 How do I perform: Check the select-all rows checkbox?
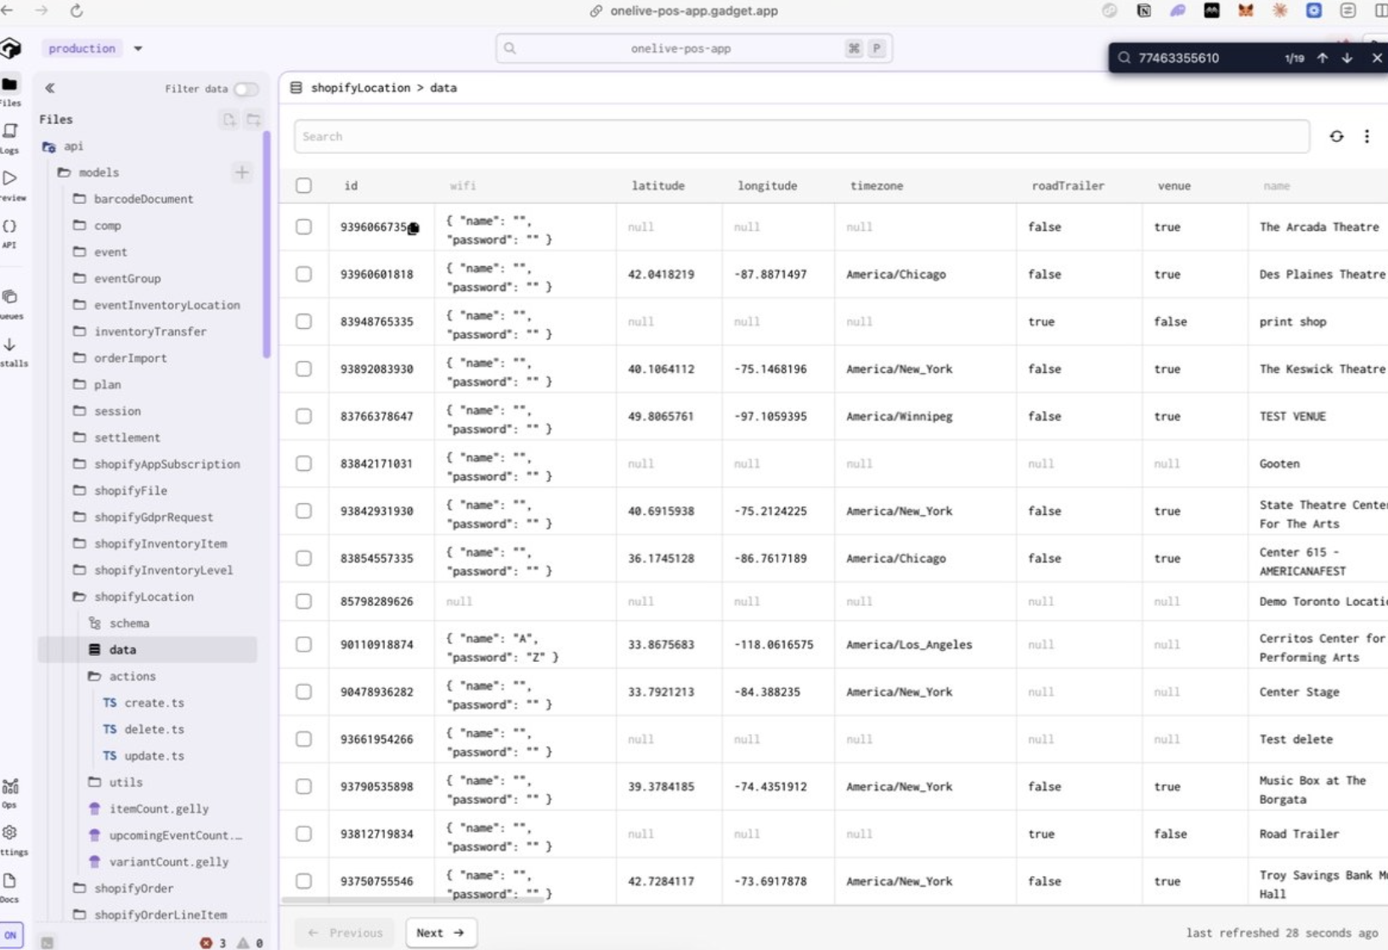click(x=304, y=185)
